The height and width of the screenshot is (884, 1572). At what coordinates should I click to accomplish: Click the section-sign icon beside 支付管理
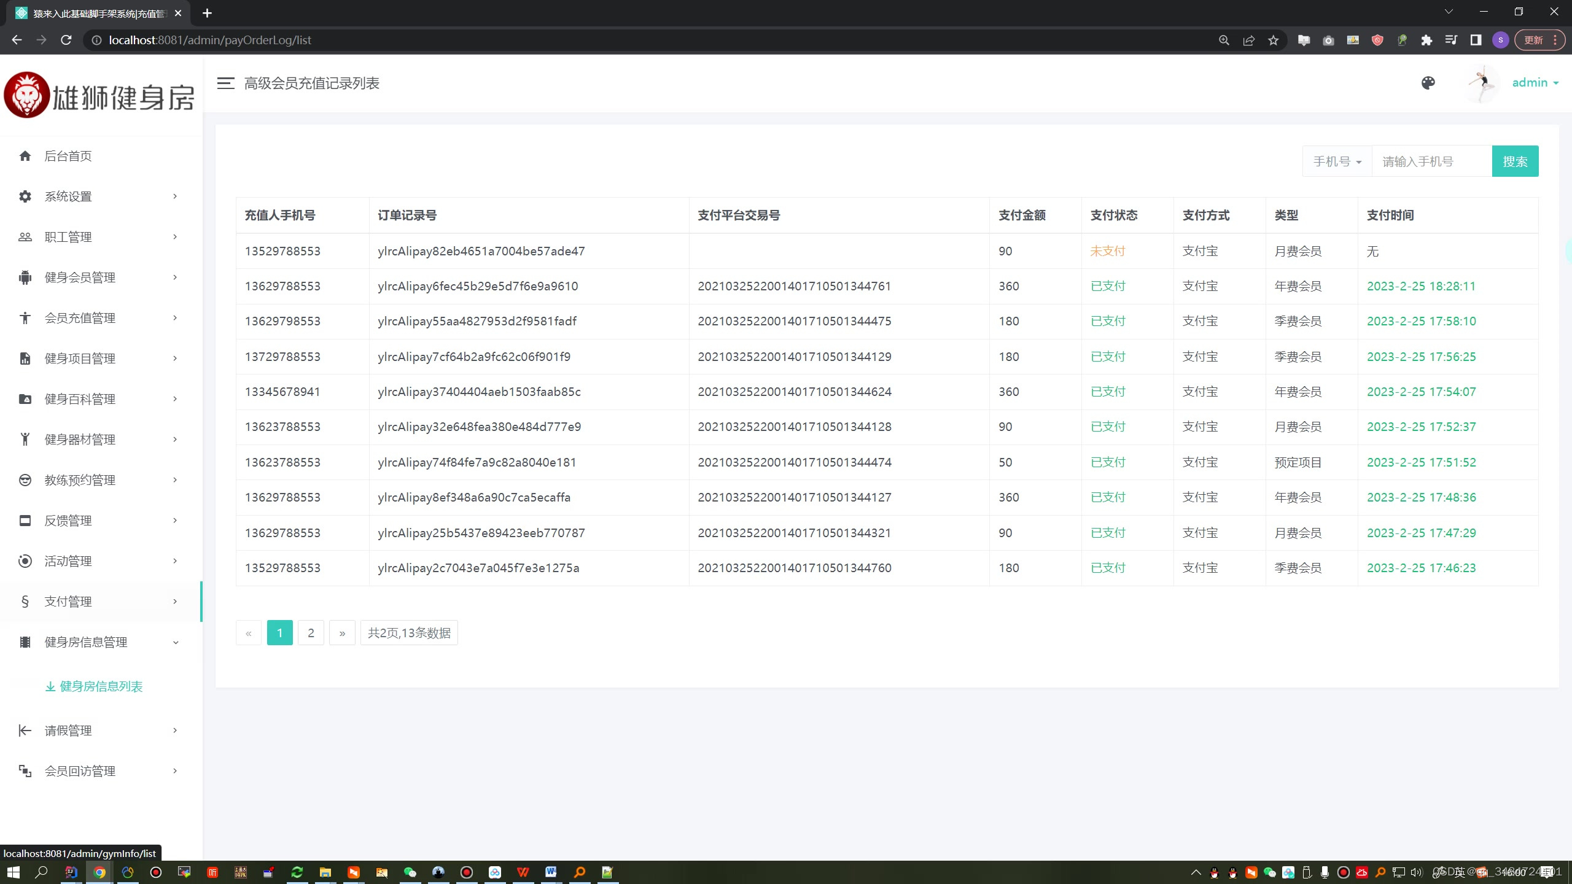pyautogui.click(x=25, y=602)
